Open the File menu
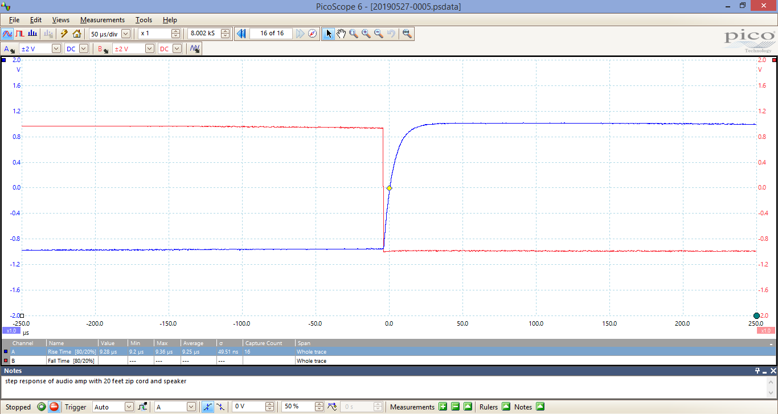Image resolution: width=778 pixels, height=414 pixels. point(14,20)
